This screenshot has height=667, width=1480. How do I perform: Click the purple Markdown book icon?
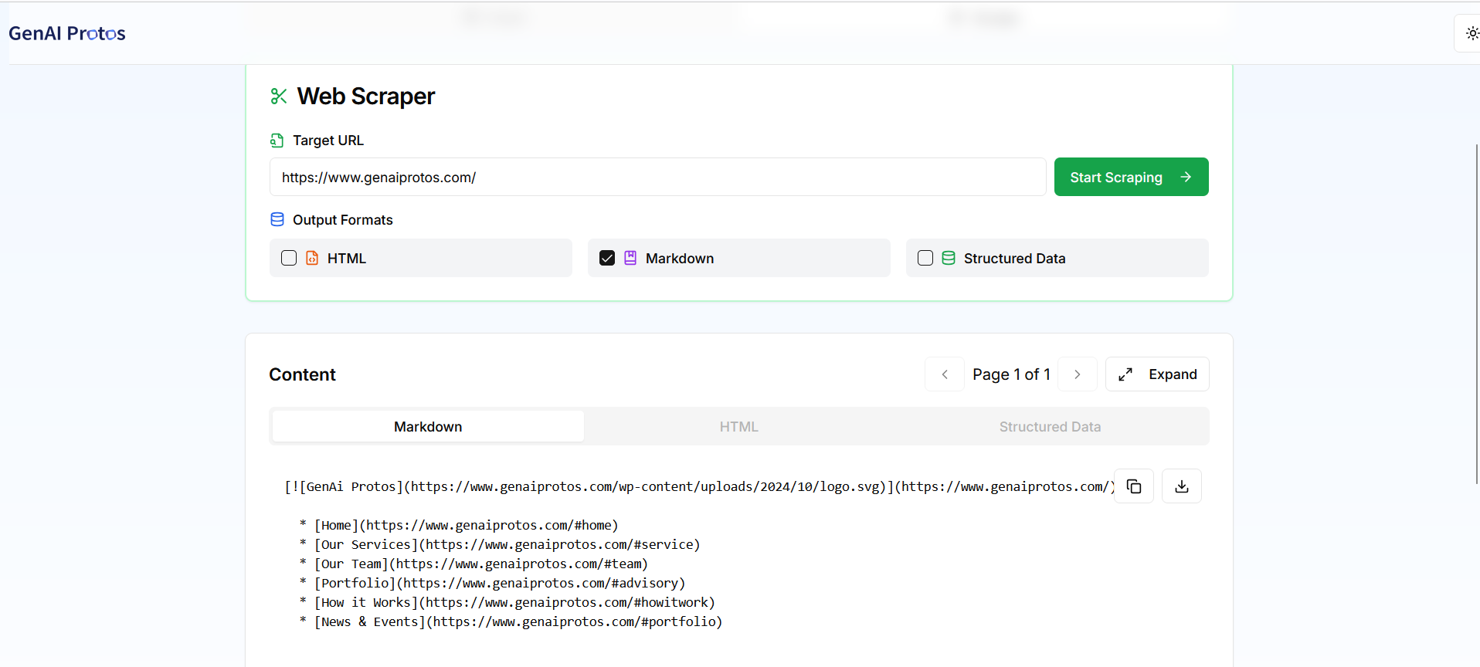click(630, 258)
